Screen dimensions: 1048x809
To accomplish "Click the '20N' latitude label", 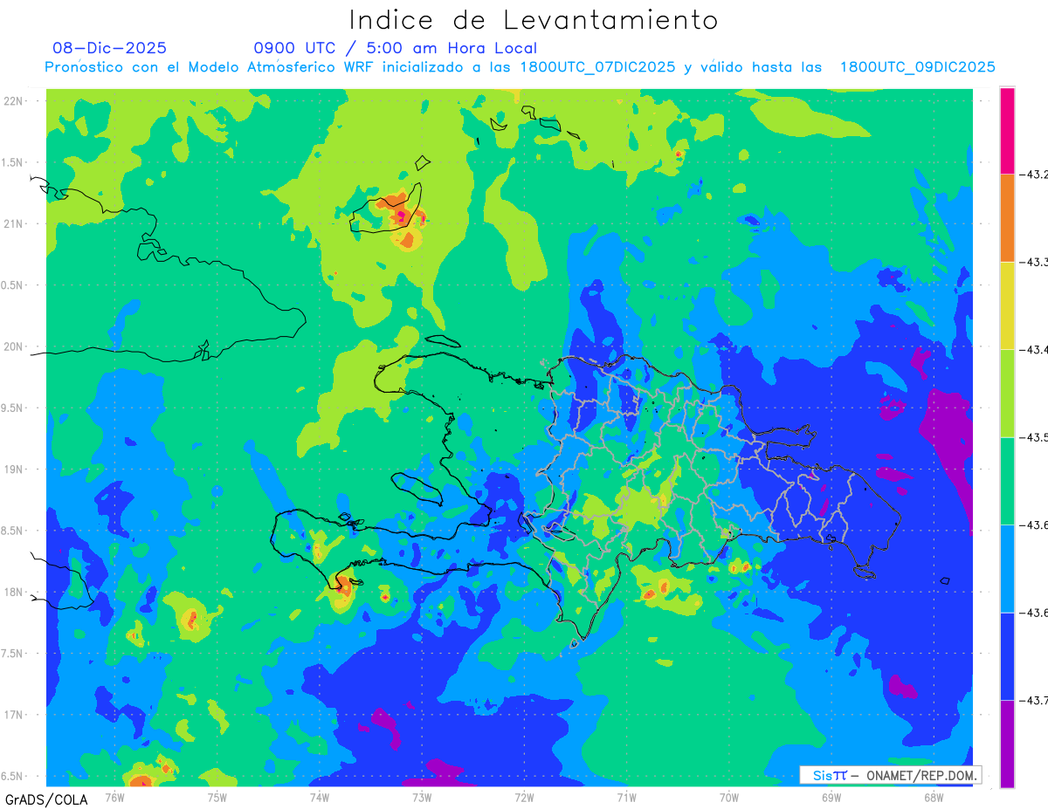I will pyautogui.click(x=15, y=346).
